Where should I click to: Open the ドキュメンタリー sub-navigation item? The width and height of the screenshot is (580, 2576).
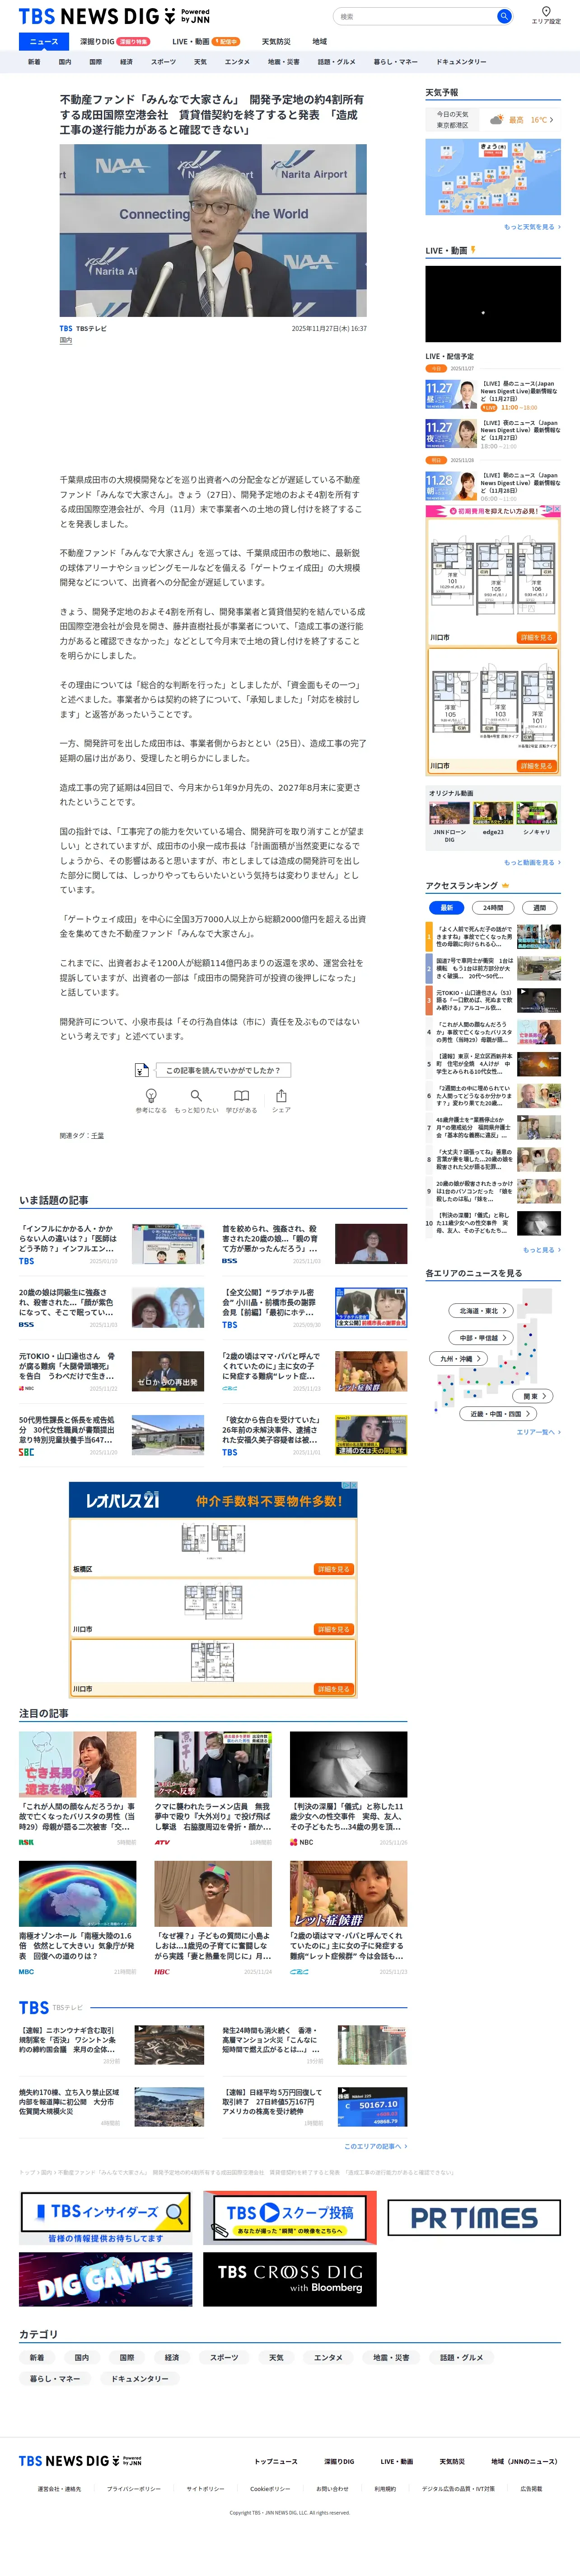click(461, 62)
